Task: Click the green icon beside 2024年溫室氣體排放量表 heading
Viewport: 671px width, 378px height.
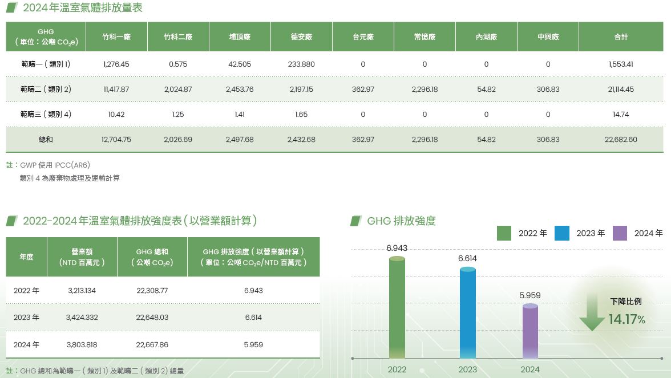Action: [x=11, y=8]
